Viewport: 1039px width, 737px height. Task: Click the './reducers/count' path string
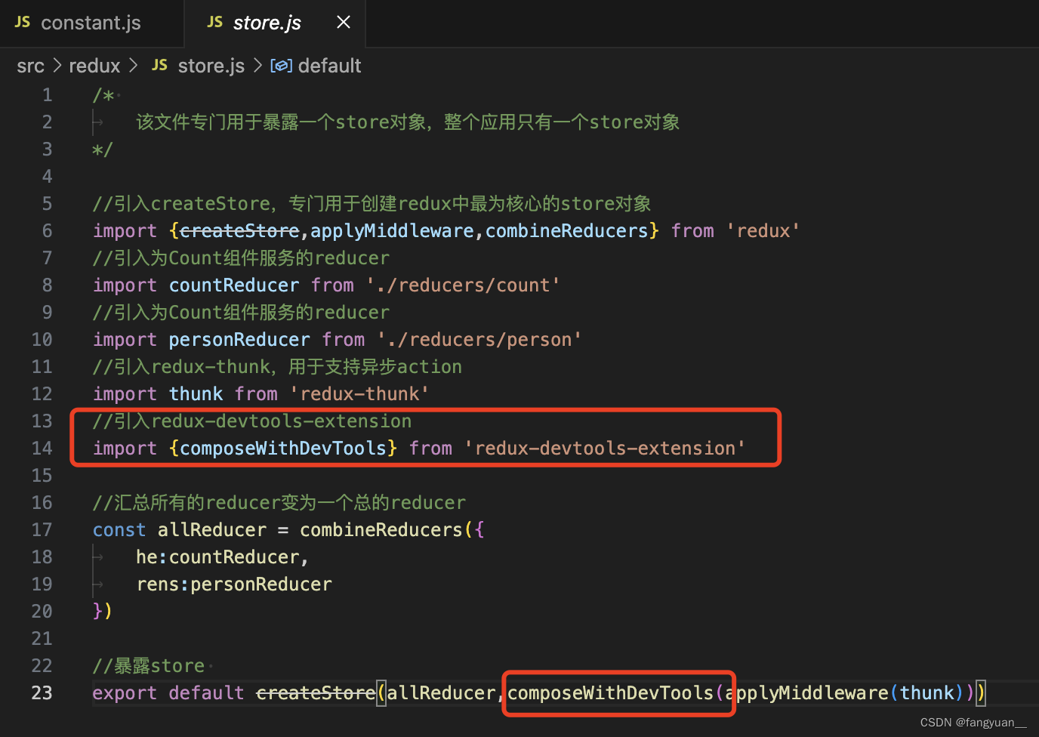tap(463, 285)
